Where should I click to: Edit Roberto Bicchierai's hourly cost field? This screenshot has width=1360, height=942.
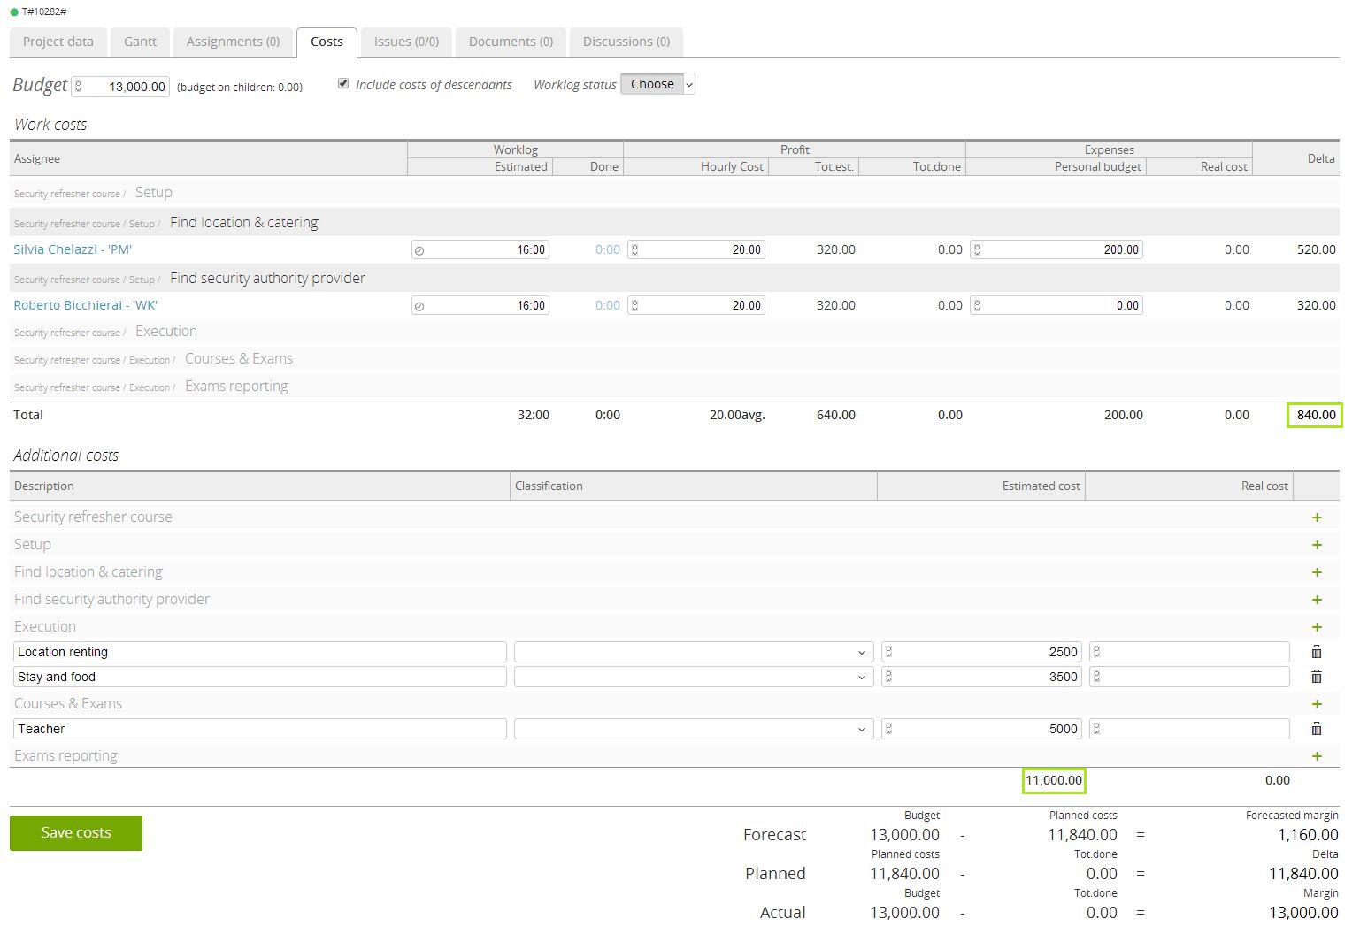click(696, 305)
